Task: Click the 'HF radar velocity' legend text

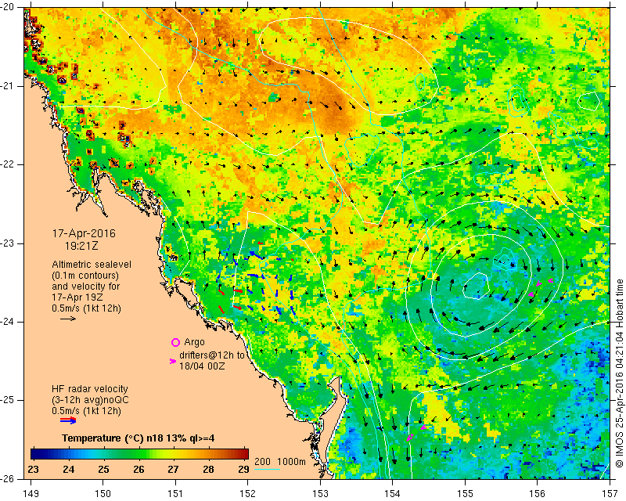Action: [90, 389]
